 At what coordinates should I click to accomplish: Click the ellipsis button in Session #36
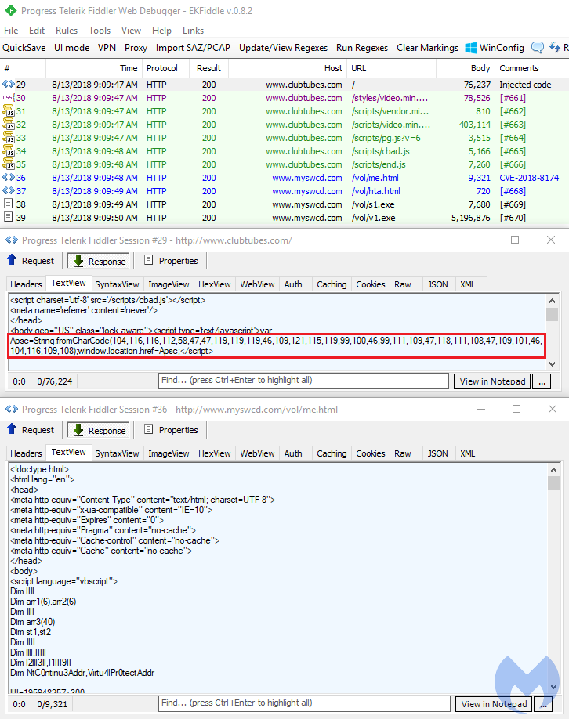coord(543,704)
